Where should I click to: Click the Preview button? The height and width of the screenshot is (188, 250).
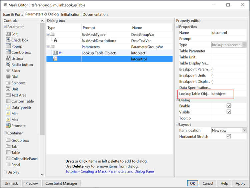[32, 183]
